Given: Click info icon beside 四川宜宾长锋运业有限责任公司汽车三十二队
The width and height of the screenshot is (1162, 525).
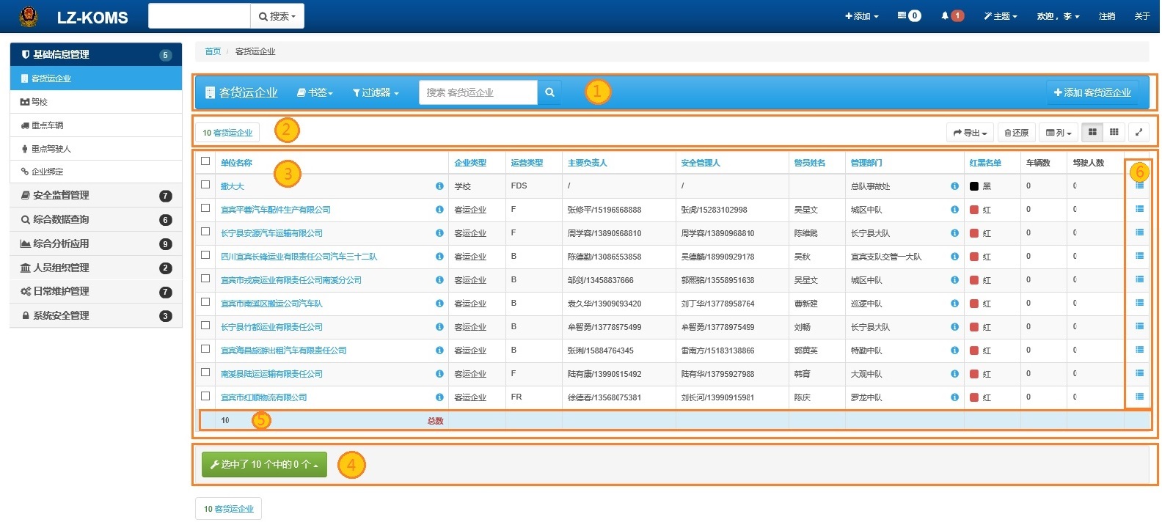Looking at the screenshot, I should tap(439, 257).
